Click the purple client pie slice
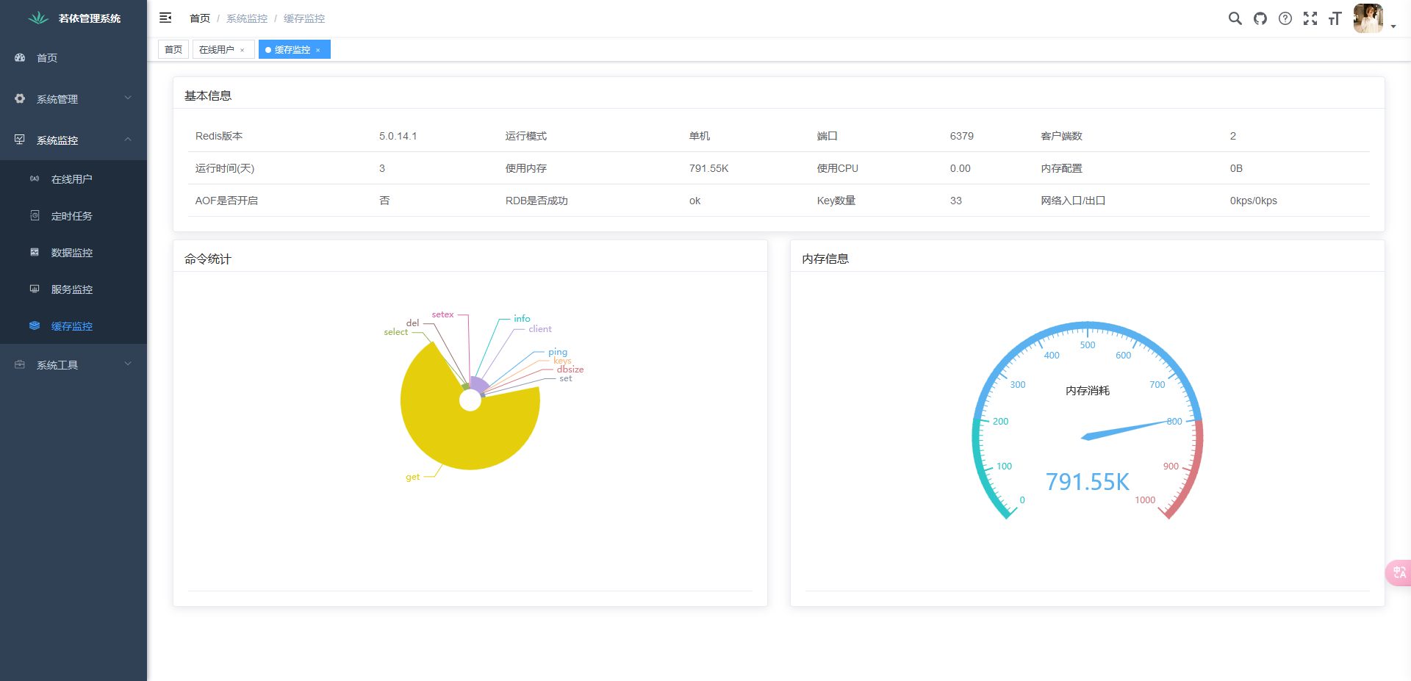Screen dimensions: 1411x681 click(478, 384)
